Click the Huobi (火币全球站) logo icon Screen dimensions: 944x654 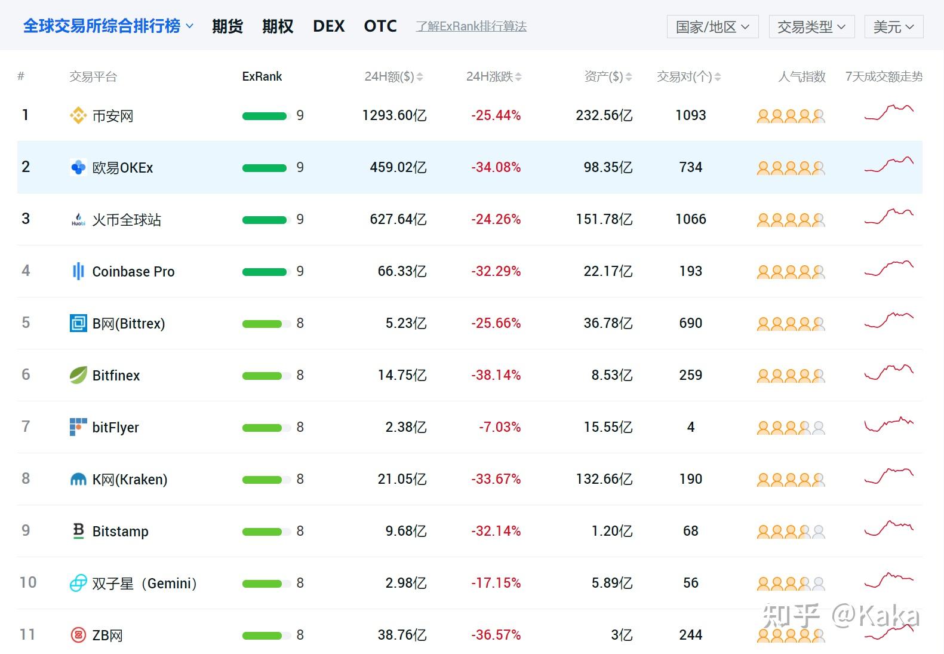78,219
